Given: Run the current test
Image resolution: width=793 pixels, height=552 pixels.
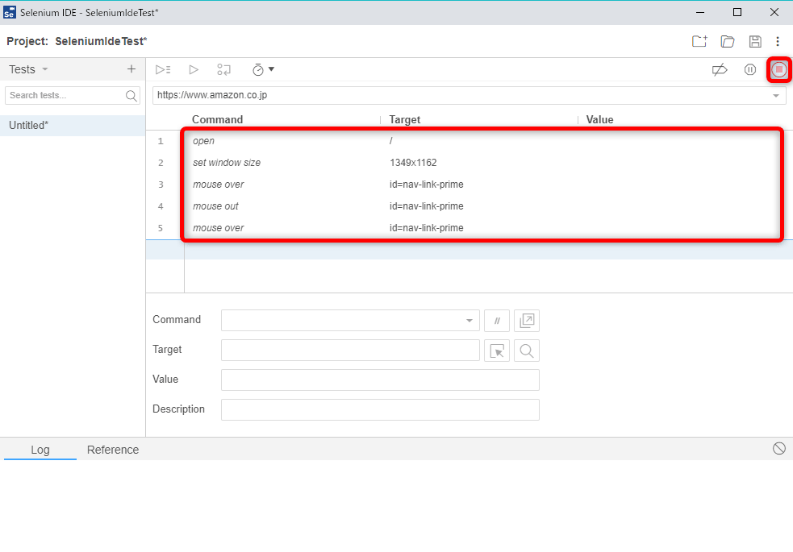Looking at the screenshot, I should 193,69.
